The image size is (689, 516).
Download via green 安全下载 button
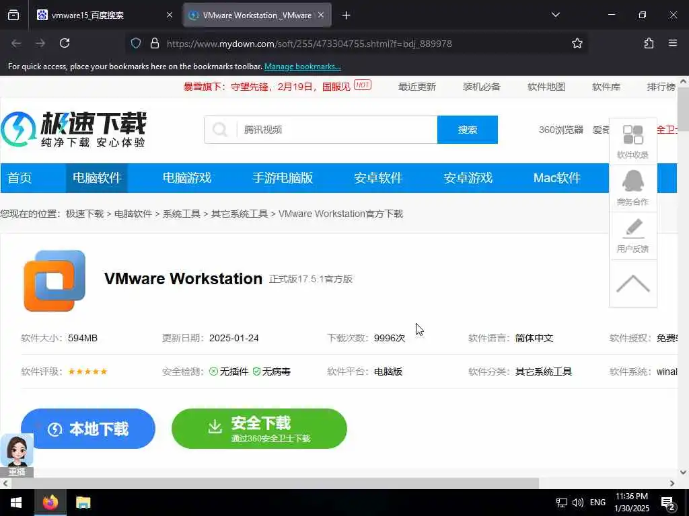pos(259,429)
